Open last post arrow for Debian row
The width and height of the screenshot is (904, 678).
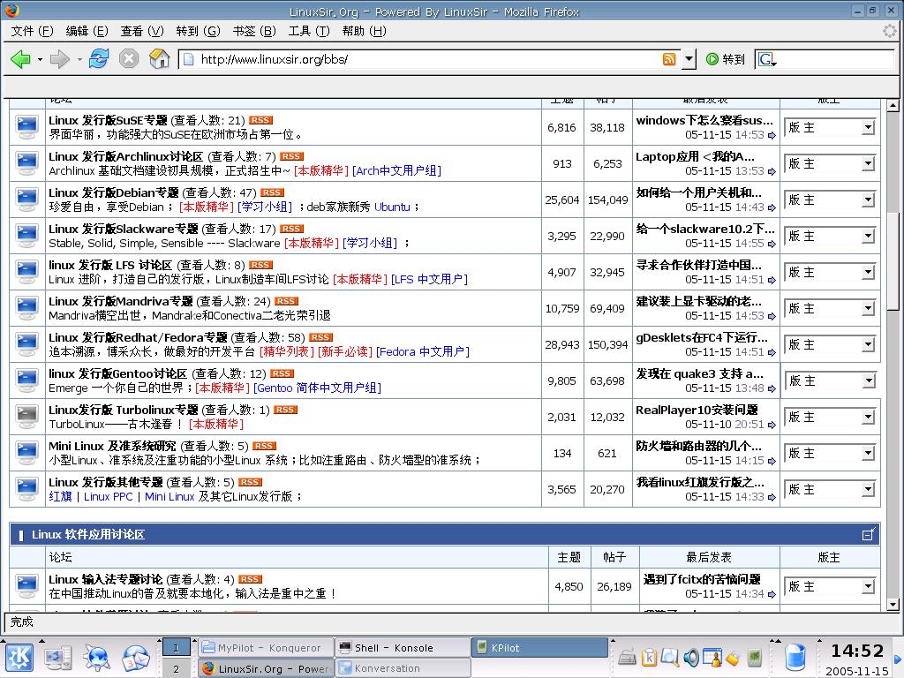pos(772,207)
